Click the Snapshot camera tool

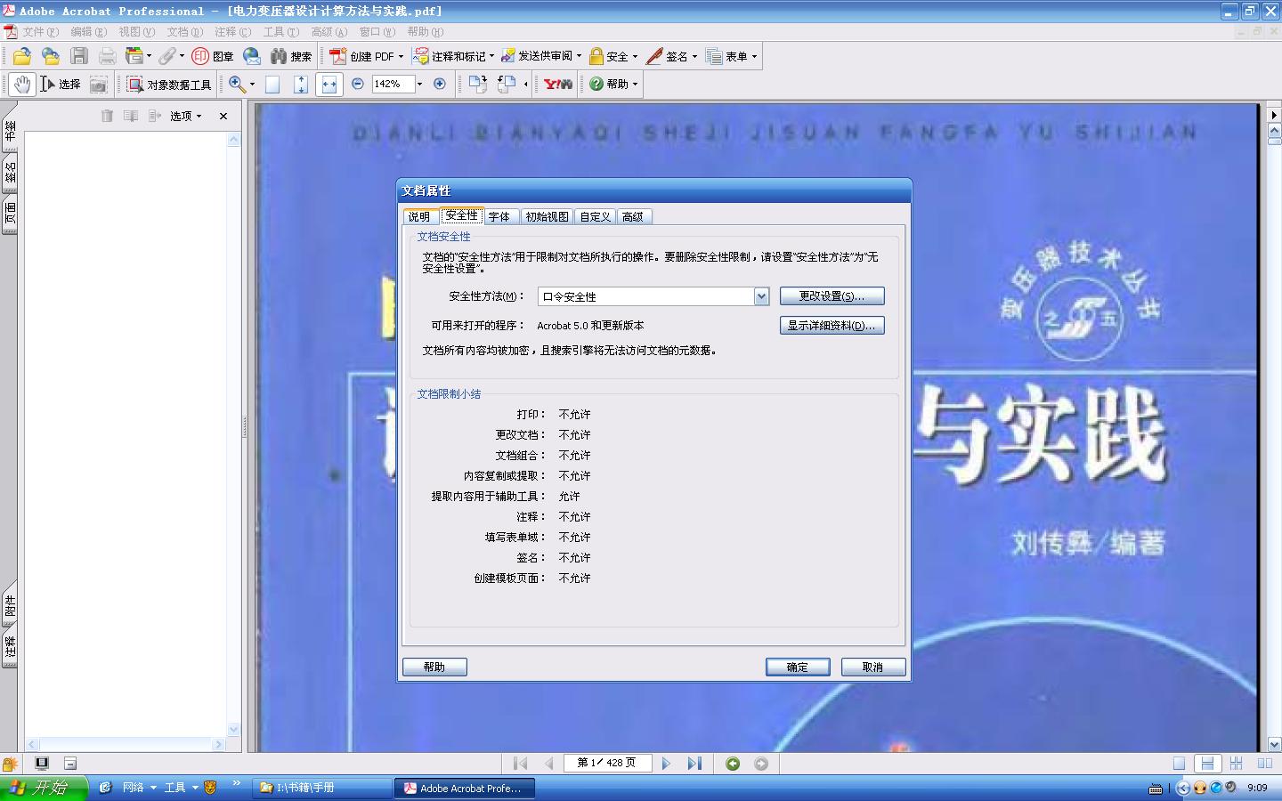(99, 85)
